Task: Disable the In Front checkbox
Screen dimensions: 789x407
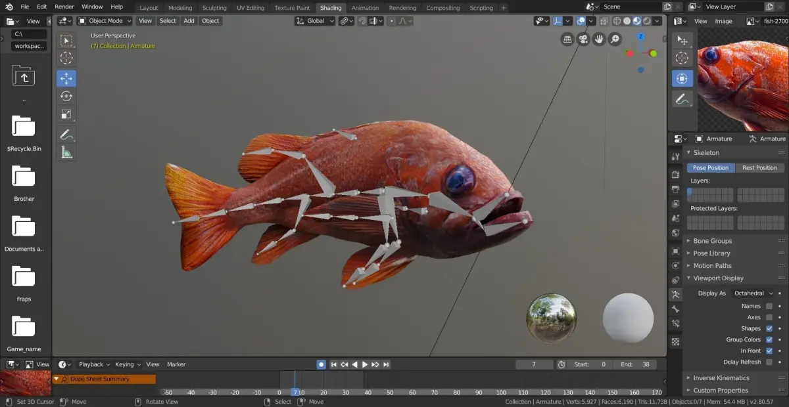Action: (x=769, y=351)
